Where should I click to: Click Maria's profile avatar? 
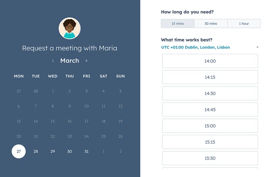coord(70,28)
